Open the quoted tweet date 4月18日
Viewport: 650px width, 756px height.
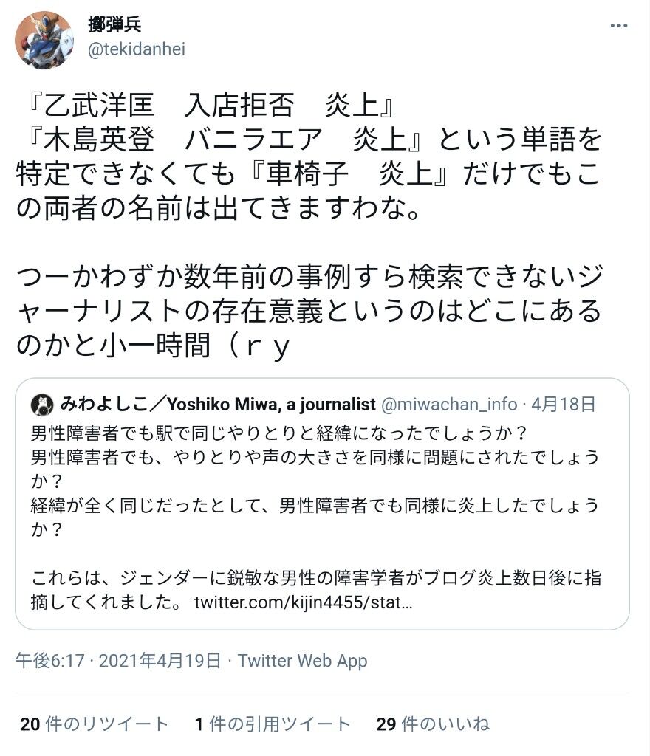tap(564, 404)
